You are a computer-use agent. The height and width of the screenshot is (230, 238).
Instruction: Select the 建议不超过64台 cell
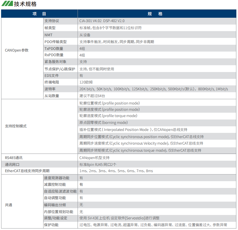(92, 96)
